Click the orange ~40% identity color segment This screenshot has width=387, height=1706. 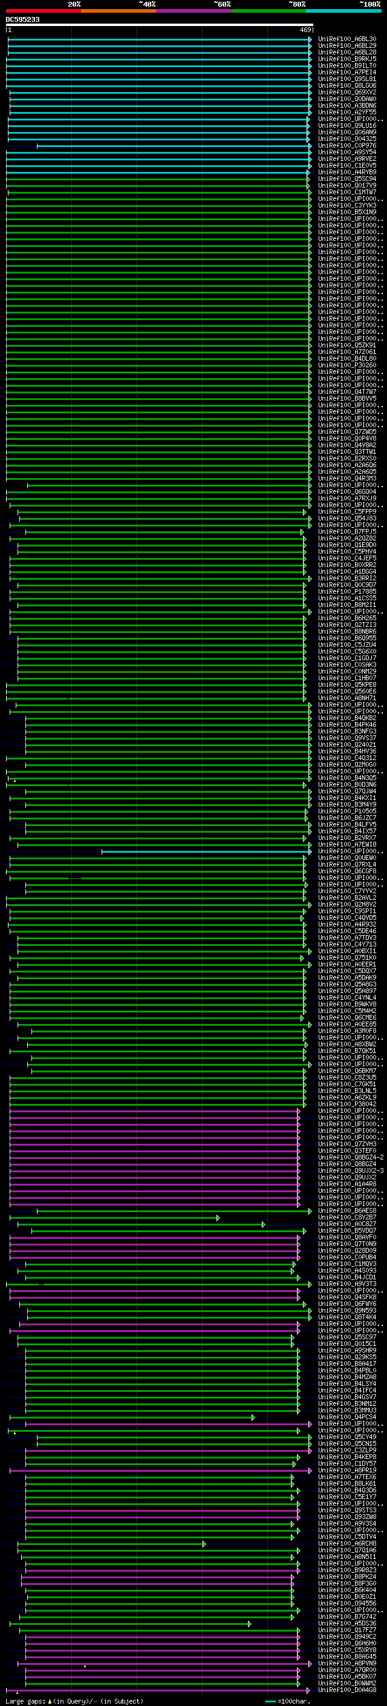119,11
